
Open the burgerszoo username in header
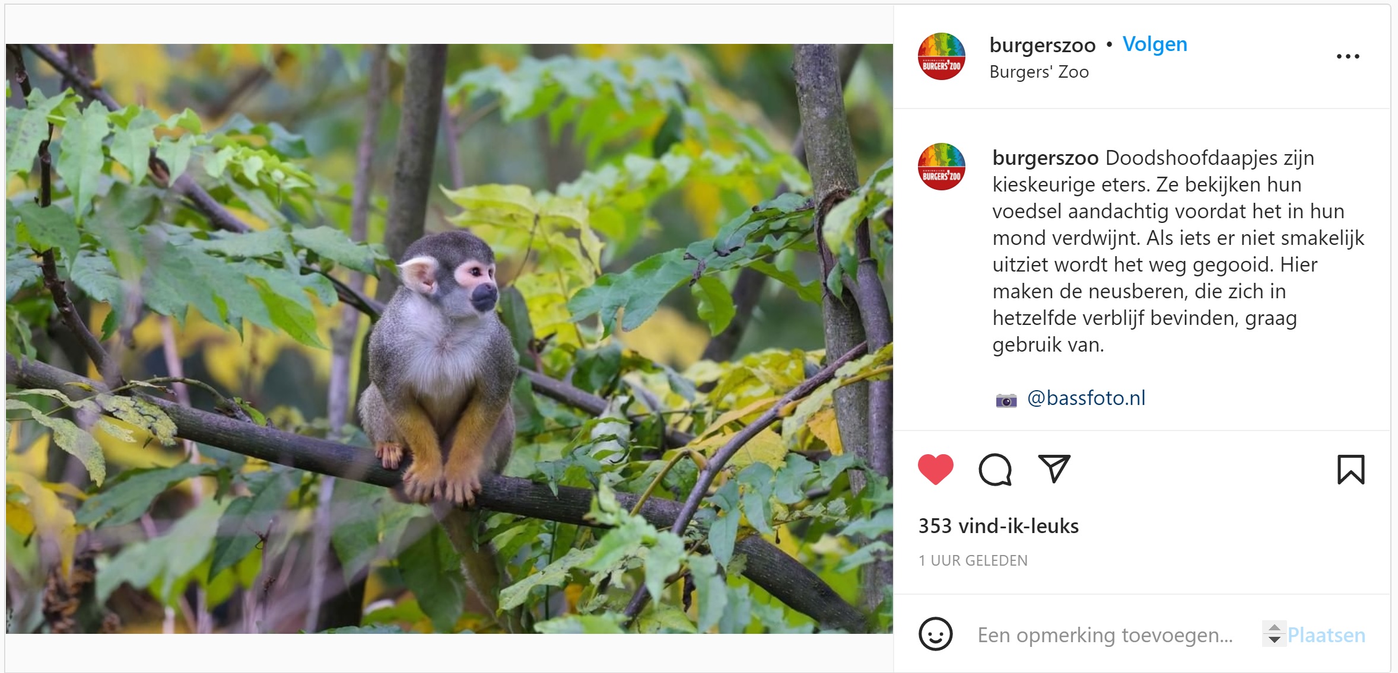point(1042,45)
